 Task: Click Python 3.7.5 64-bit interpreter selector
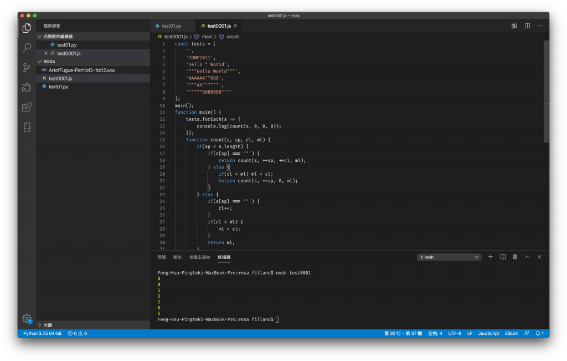pos(43,333)
